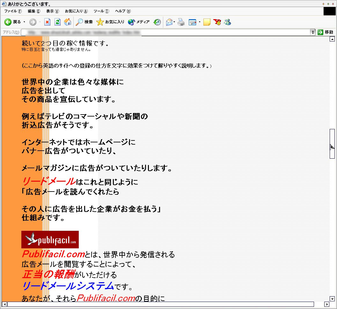The width and height of the screenshot is (337, 309).
Task: Click the red Publifacil.com in 'あなたが、それら' line
Action: pyautogui.click(x=106, y=298)
